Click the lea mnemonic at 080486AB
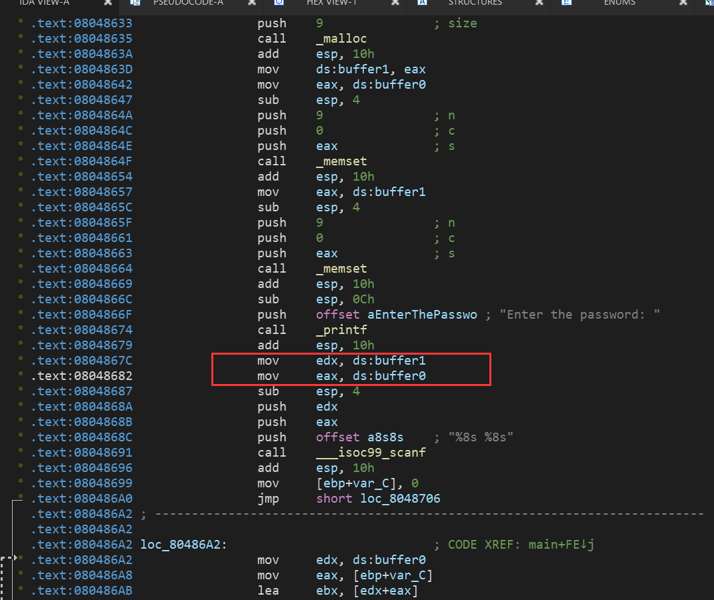 coord(268,591)
